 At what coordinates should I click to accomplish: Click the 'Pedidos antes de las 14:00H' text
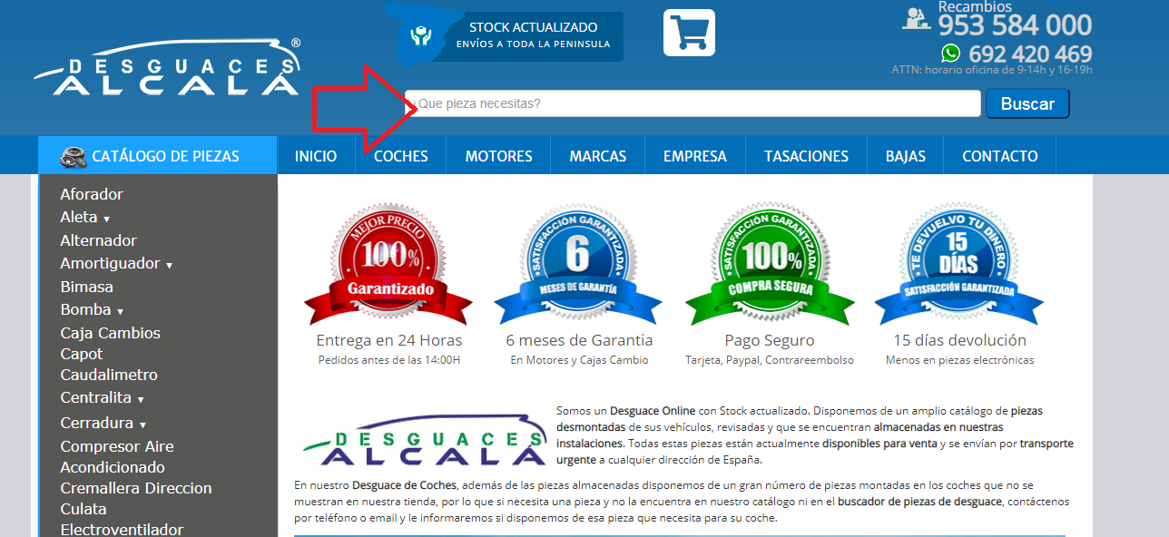pos(389,360)
